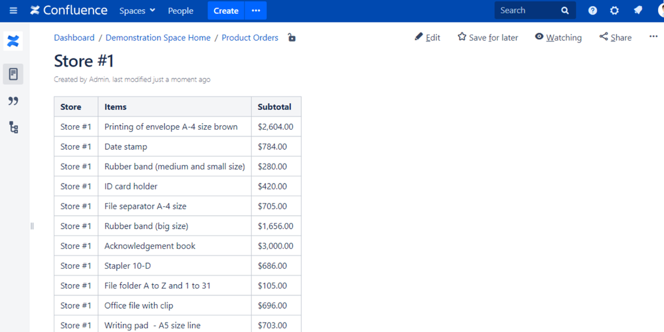Click the Share button
This screenshot has height=332, width=664.
point(615,37)
